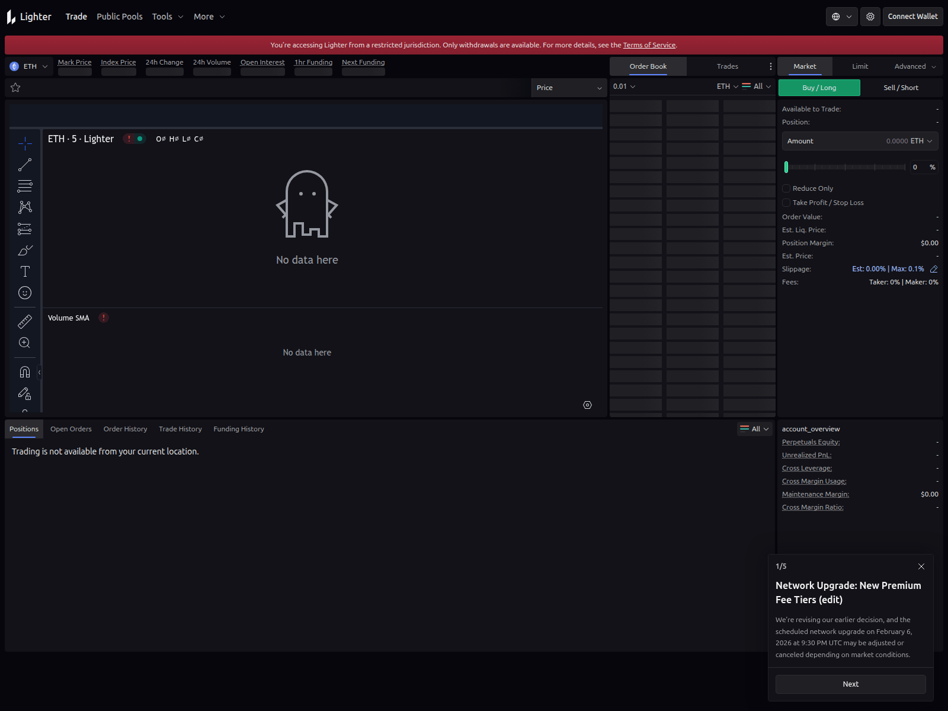Screen dimensions: 948x711
Task: Open the site settings gear
Action: pyautogui.click(x=870, y=17)
